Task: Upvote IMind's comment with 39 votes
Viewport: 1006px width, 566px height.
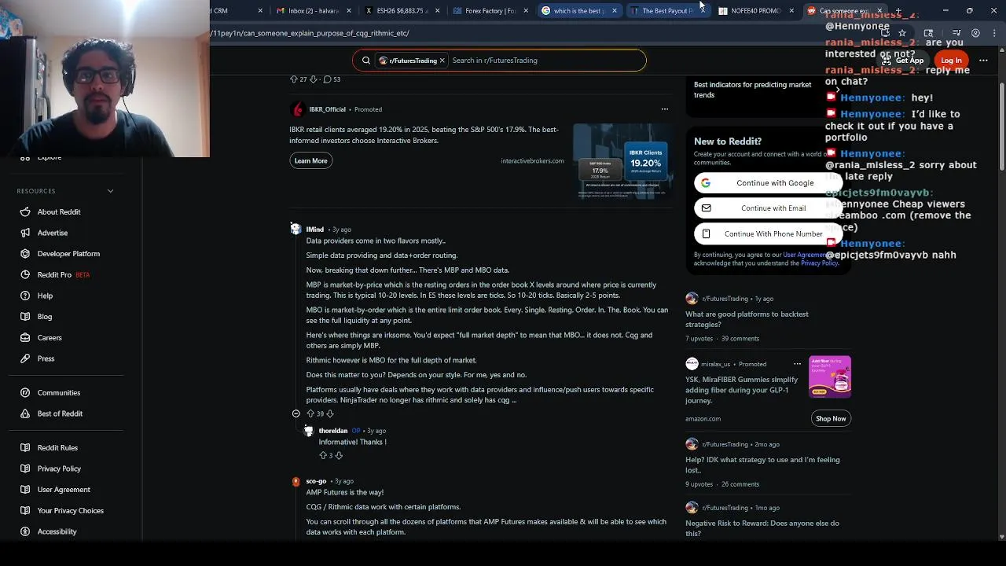Action: click(310, 413)
